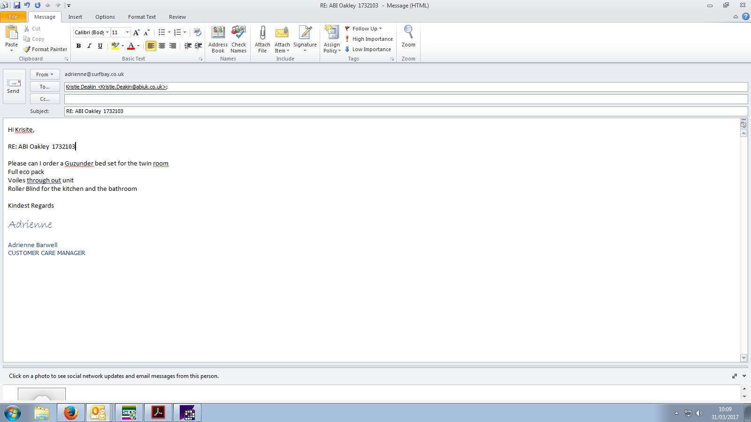The image size is (751, 422).
Task: Activate the Format Painter tool
Action: click(46, 49)
